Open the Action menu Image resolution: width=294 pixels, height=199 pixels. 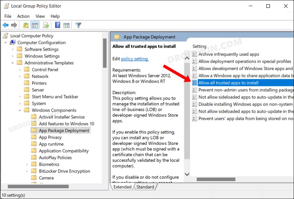click(23, 16)
